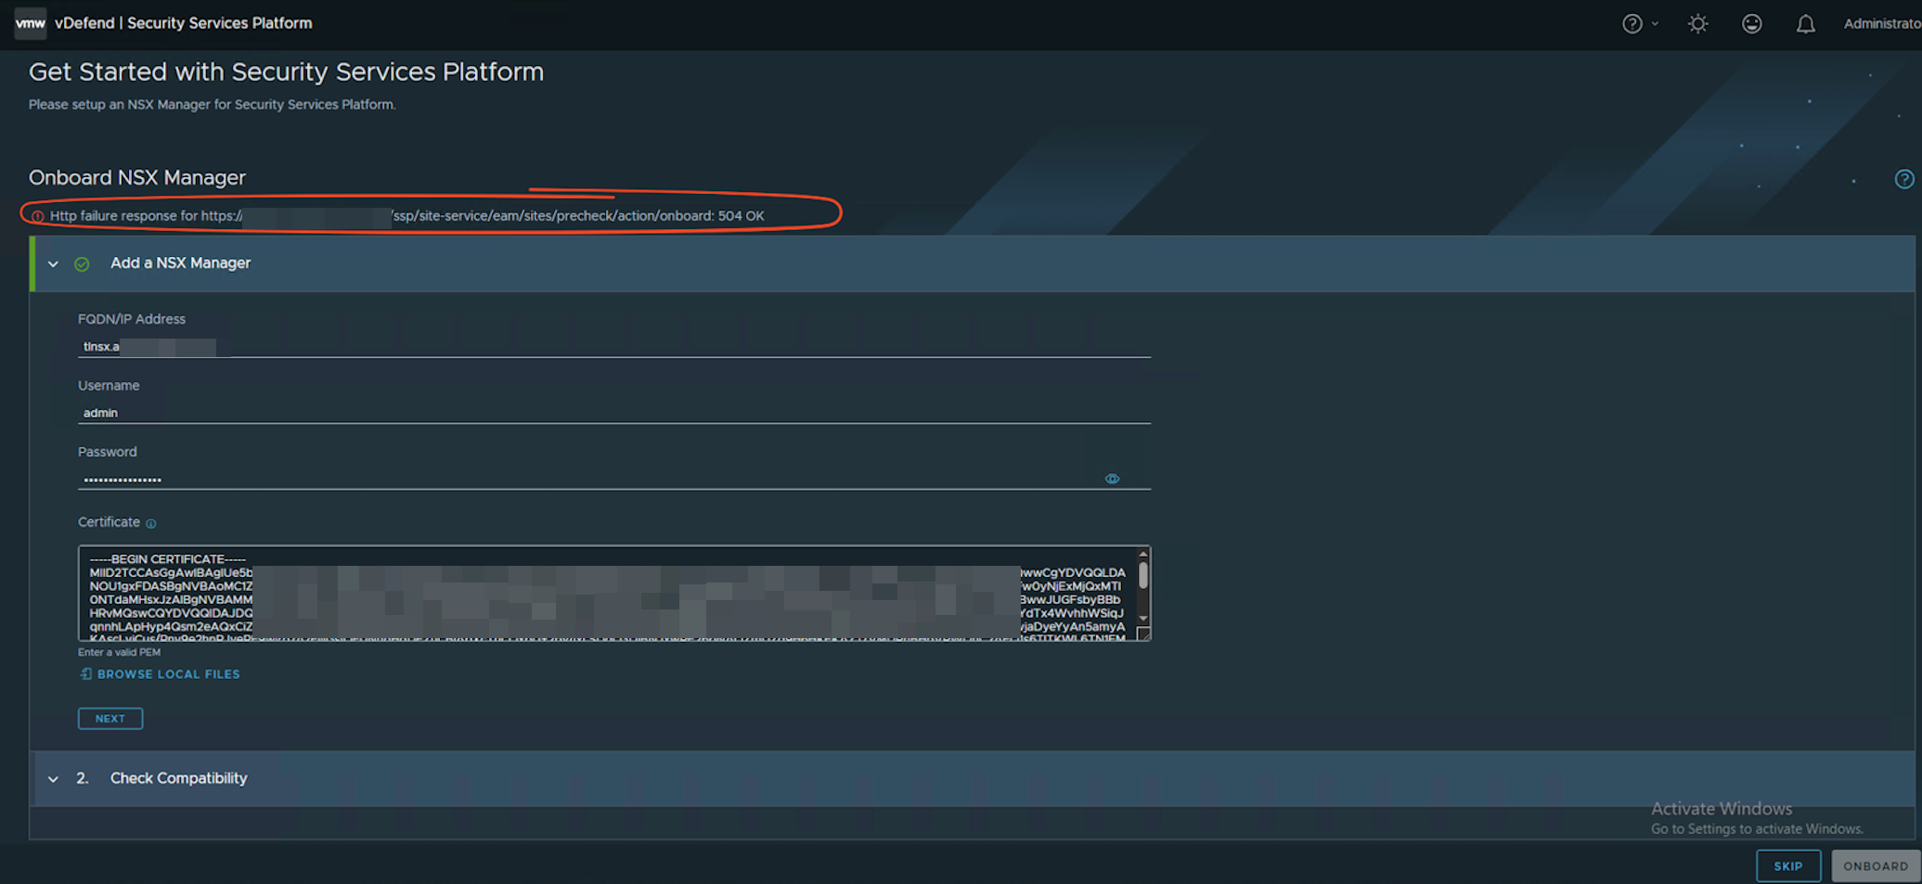Click the Check Compatibility step header

tap(178, 778)
